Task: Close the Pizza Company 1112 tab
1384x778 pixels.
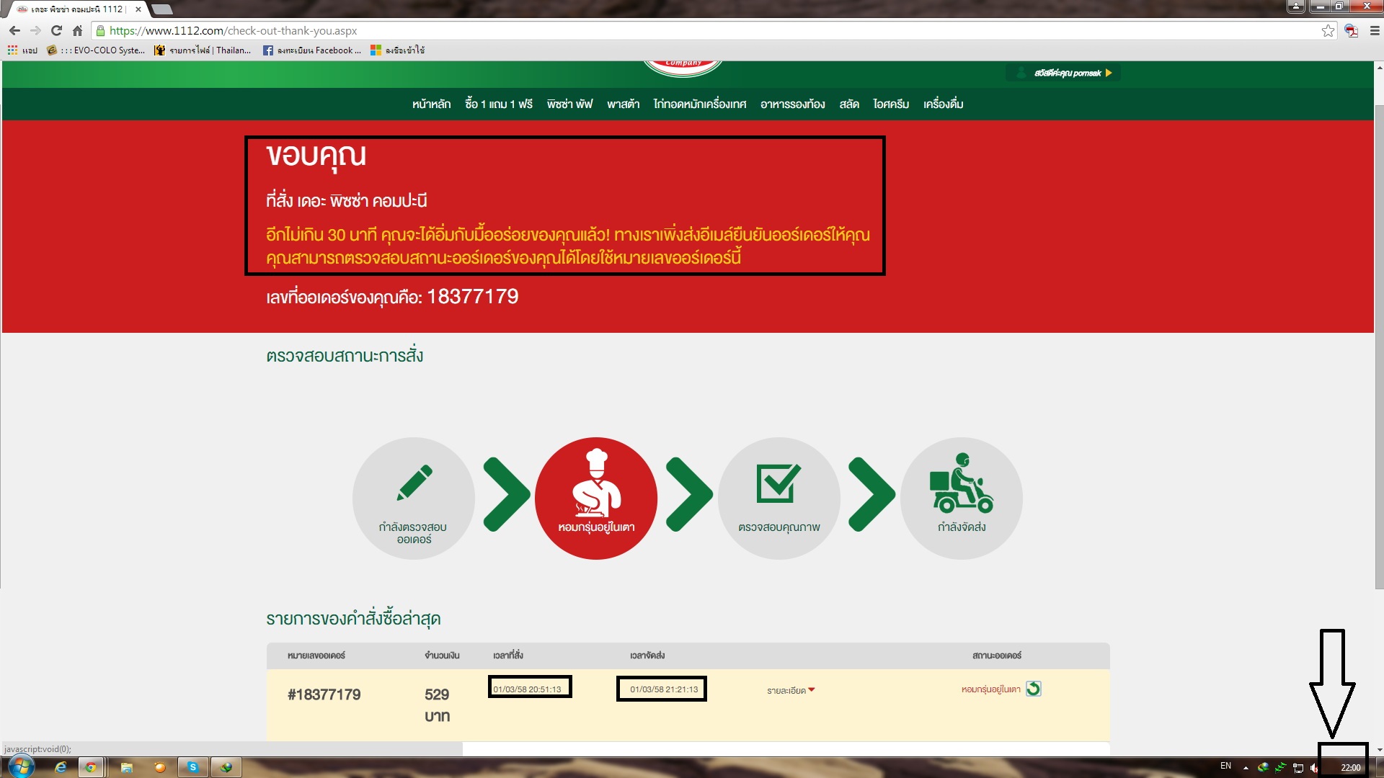Action: click(138, 9)
